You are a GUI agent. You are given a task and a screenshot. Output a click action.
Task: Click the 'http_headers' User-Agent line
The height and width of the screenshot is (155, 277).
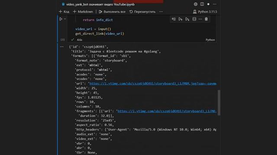(145, 130)
